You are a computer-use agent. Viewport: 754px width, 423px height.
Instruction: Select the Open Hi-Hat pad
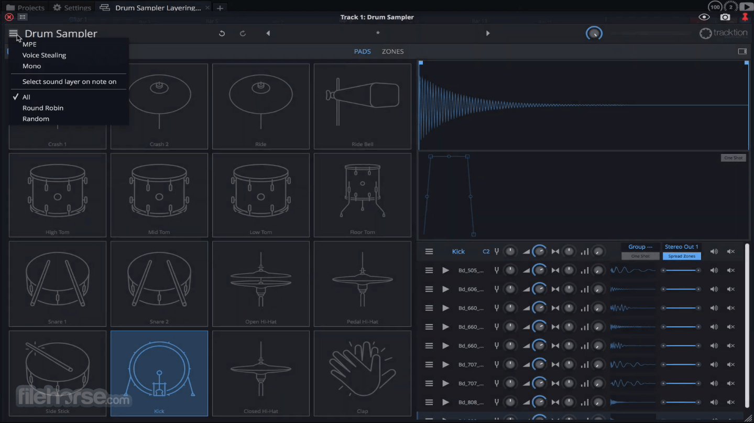(261, 284)
